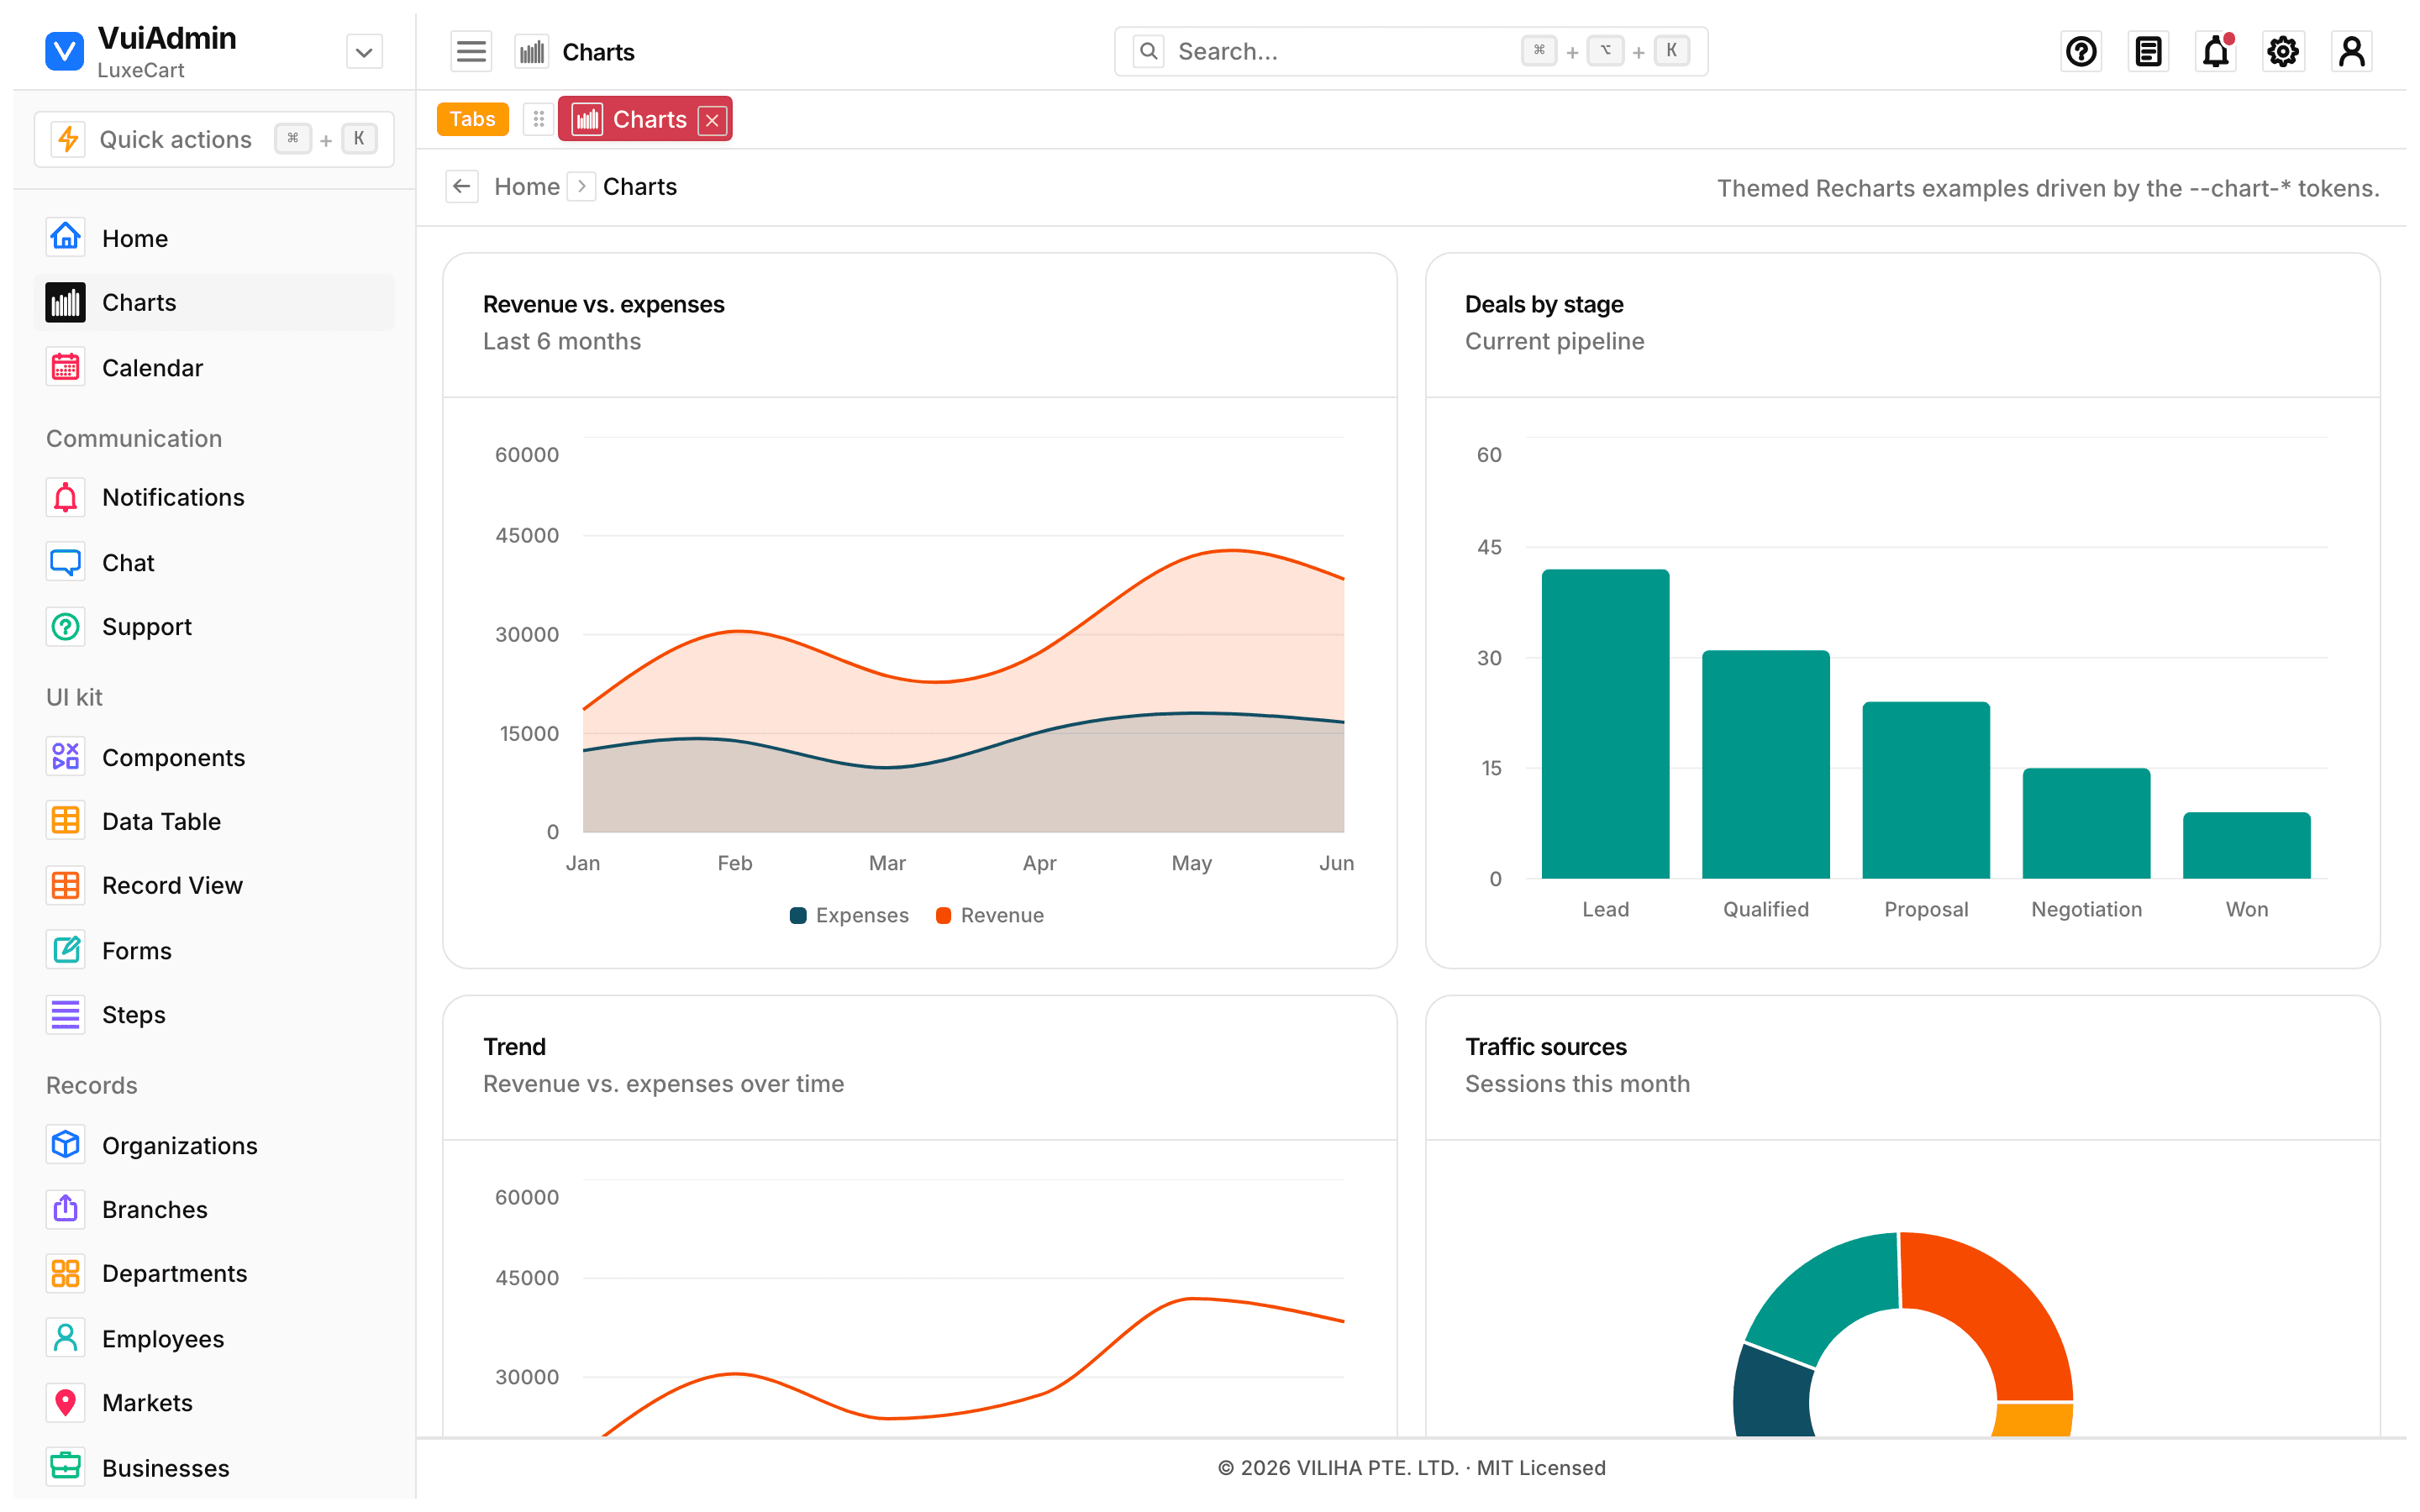Screen dimensions: 2420x1512
Task: Click the Chat bubble icon in sidebar
Action: [x=65, y=562]
